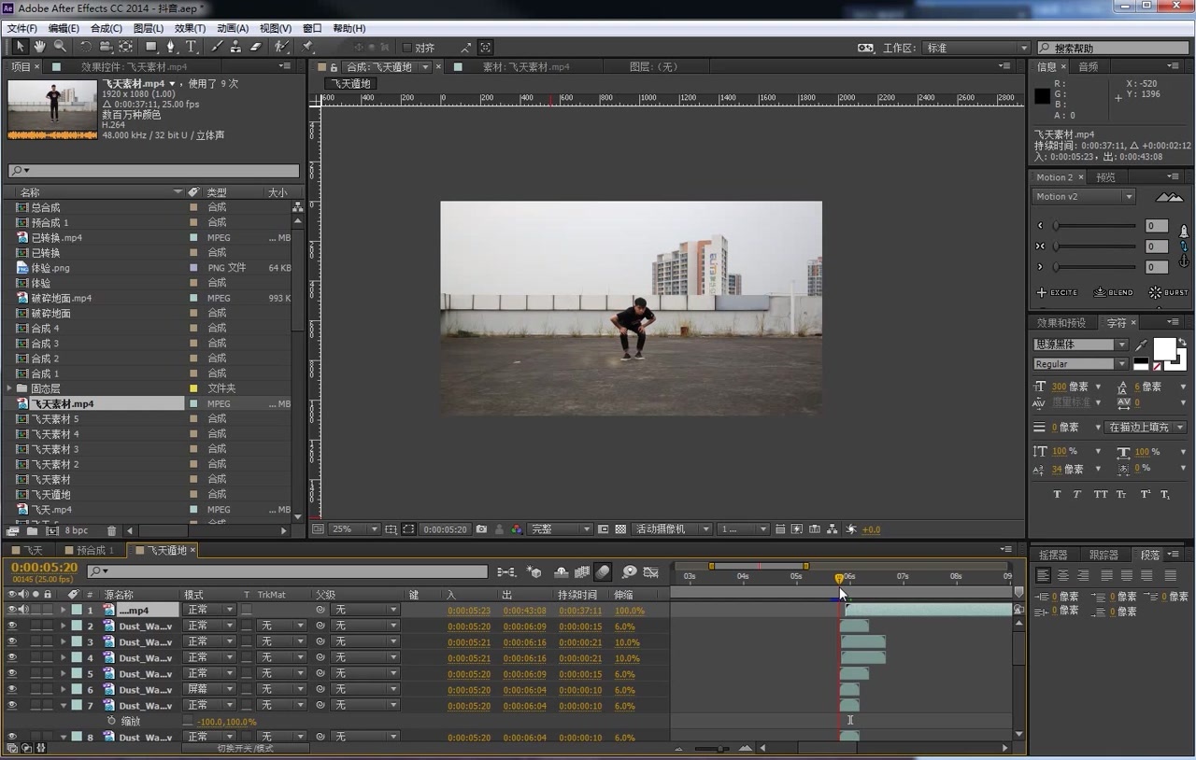
Task: Click the 8 bpc color depth button
Action: [77, 530]
